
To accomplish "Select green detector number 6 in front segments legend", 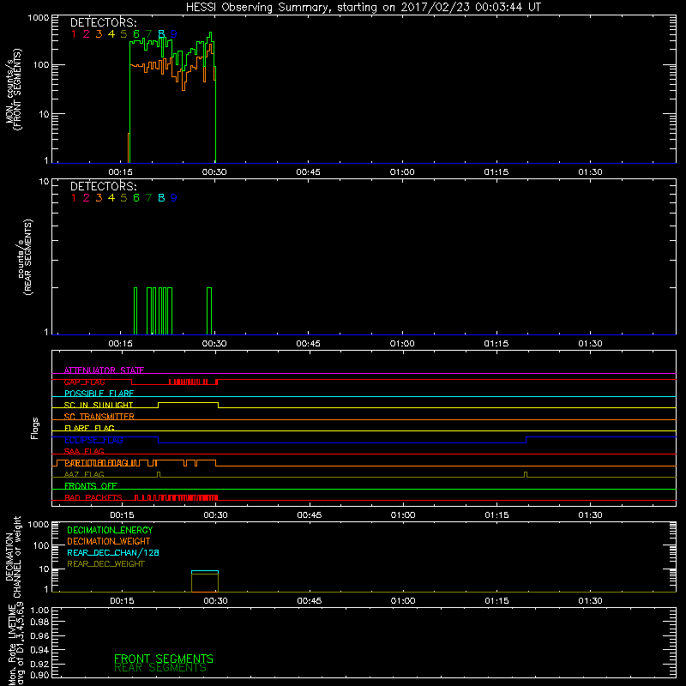I will pos(136,34).
